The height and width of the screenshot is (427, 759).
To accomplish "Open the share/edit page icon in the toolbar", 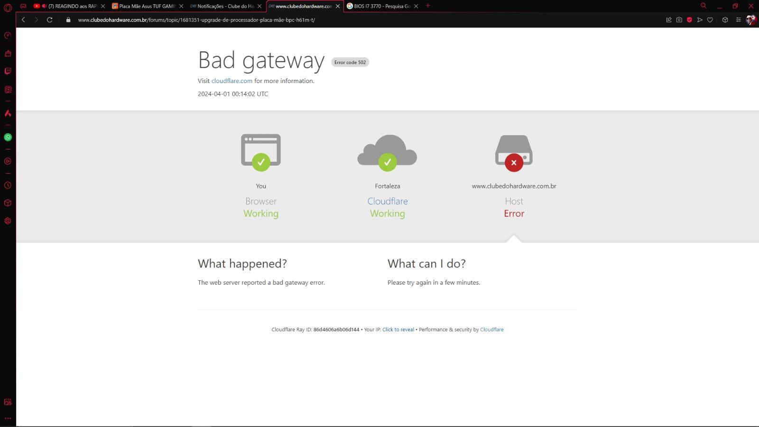I will 669,20.
